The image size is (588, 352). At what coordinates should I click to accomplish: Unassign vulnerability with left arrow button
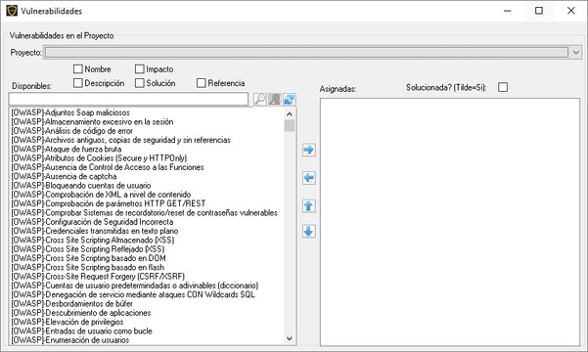coord(308,178)
